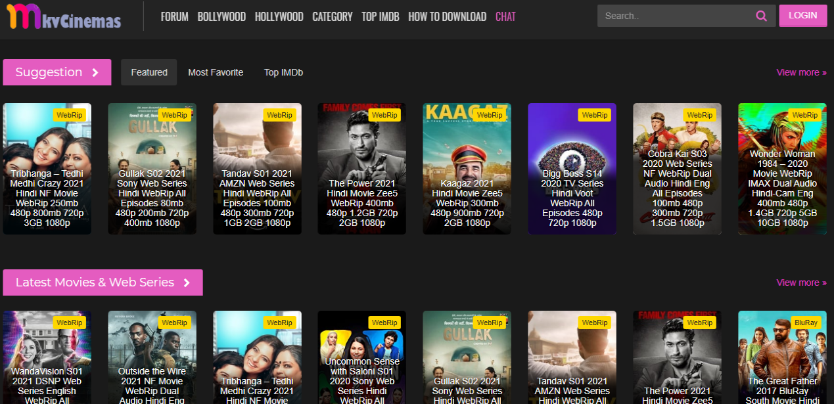Open the FORUM menu item
The width and height of the screenshot is (834, 404).
click(x=175, y=16)
